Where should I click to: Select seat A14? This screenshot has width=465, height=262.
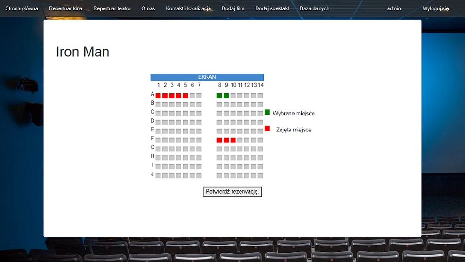pos(260,96)
